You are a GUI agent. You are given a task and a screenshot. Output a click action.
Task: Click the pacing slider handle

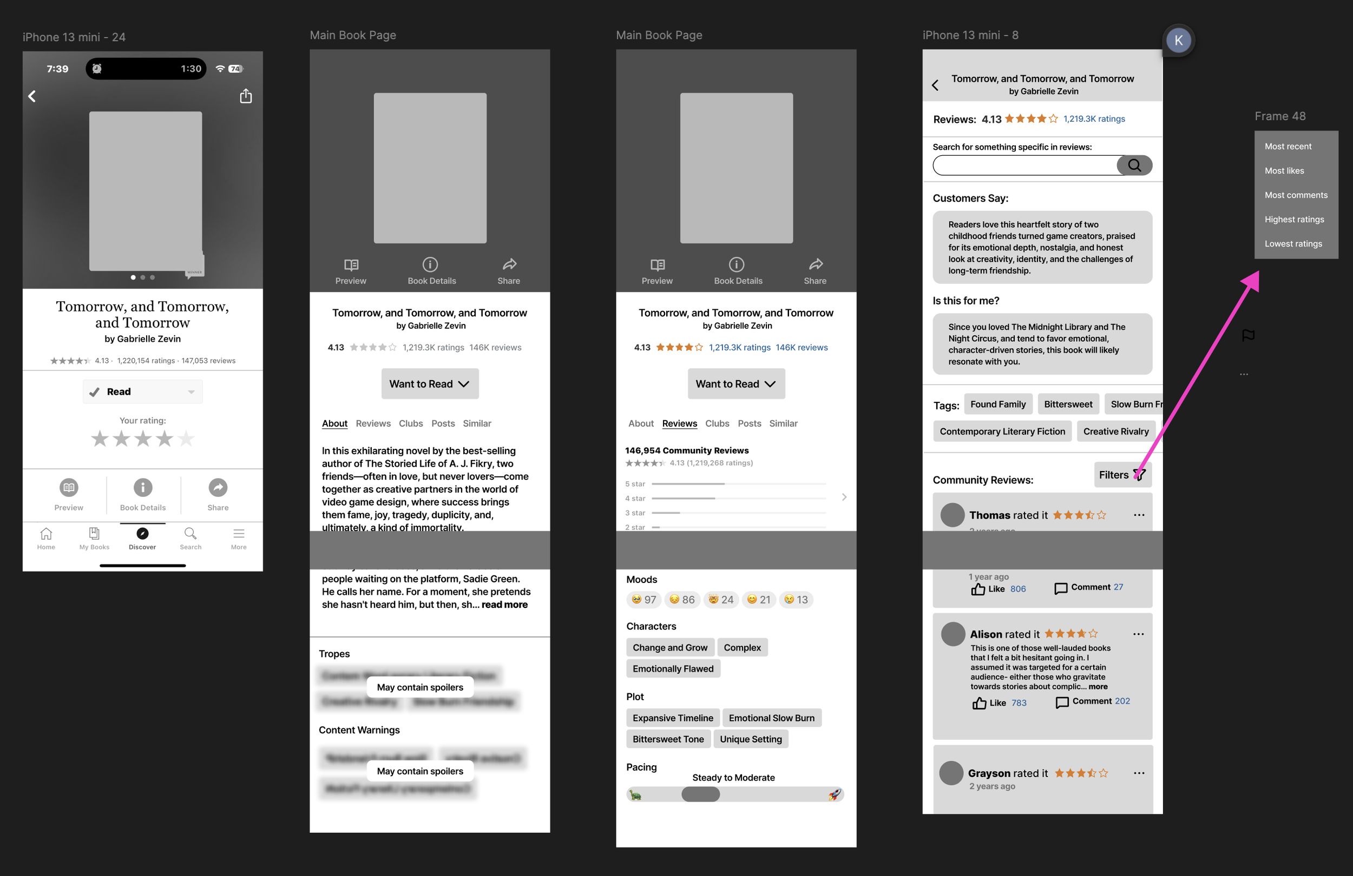(700, 794)
